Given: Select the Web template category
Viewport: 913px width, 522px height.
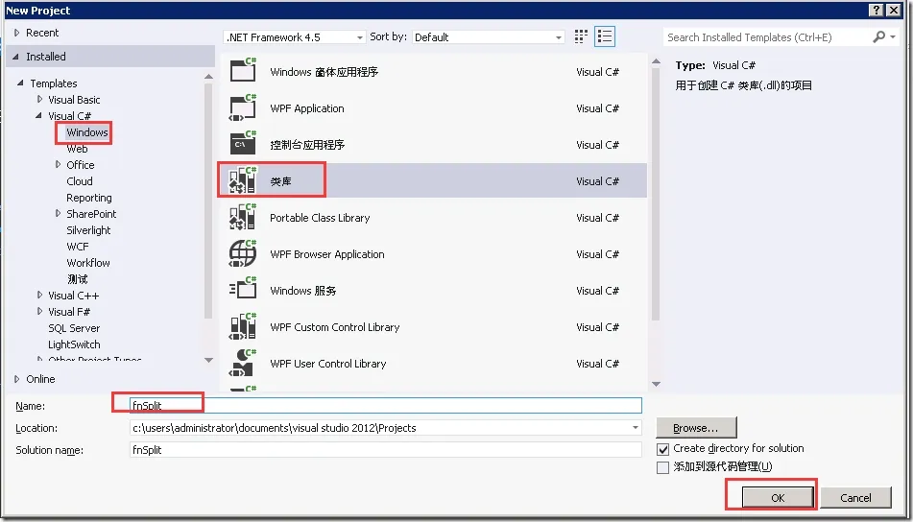Looking at the screenshot, I should click(x=77, y=149).
